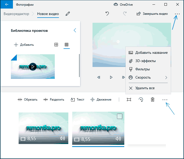184x159 pixels.
Task: Minimize the Фотографии window
Action: [x=154, y=4]
